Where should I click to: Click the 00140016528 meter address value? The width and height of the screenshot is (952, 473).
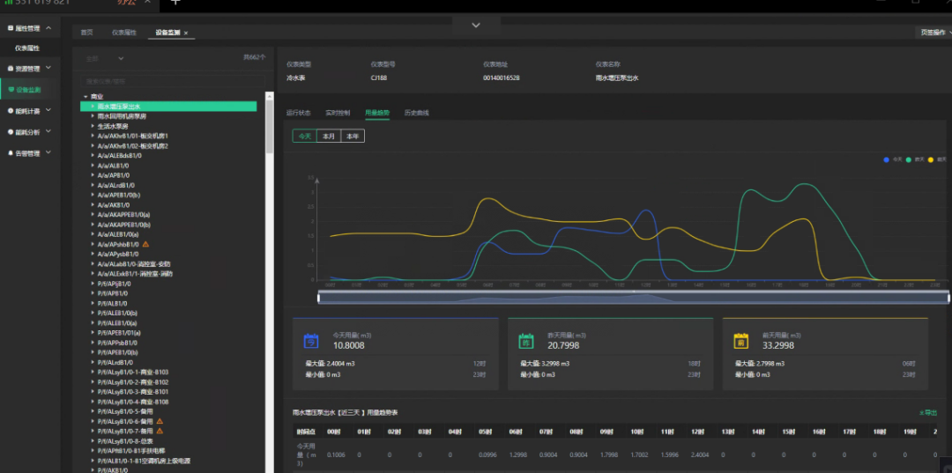click(501, 78)
